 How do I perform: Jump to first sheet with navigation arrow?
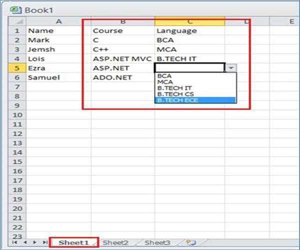[14, 242]
